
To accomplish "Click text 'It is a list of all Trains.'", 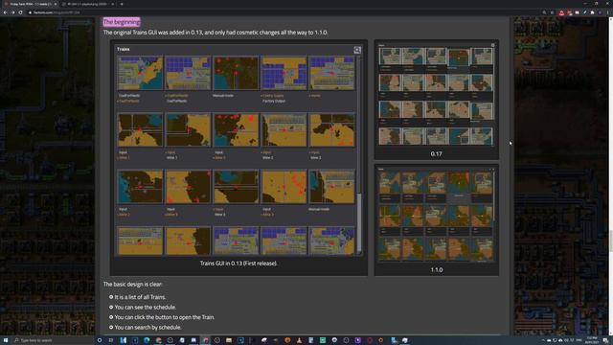I will click(x=140, y=297).
